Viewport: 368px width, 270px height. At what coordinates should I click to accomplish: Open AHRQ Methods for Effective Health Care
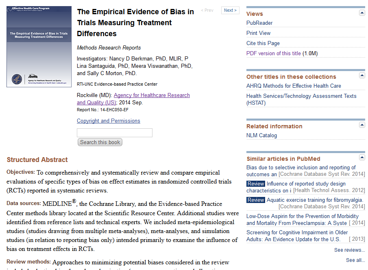(x=294, y=86)
